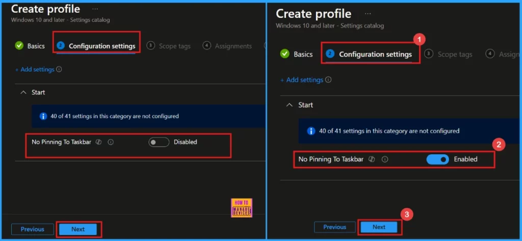522x241 pixels.
Task: Click info icon beside Enabled No Pinning setting
Action: pos(385,159)
